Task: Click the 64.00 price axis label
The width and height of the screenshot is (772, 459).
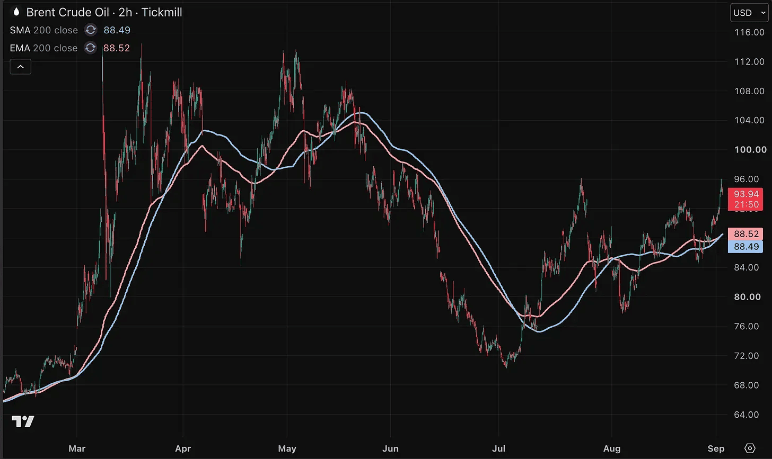Action: 746,415
